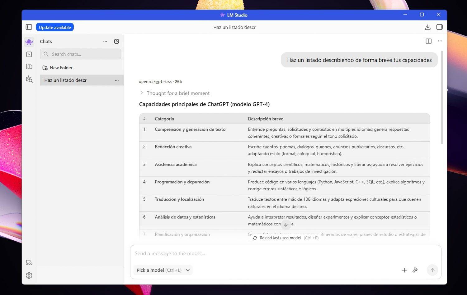
Task: Open chat more options ellipsis at top right
Action: [x=440, y=41]
